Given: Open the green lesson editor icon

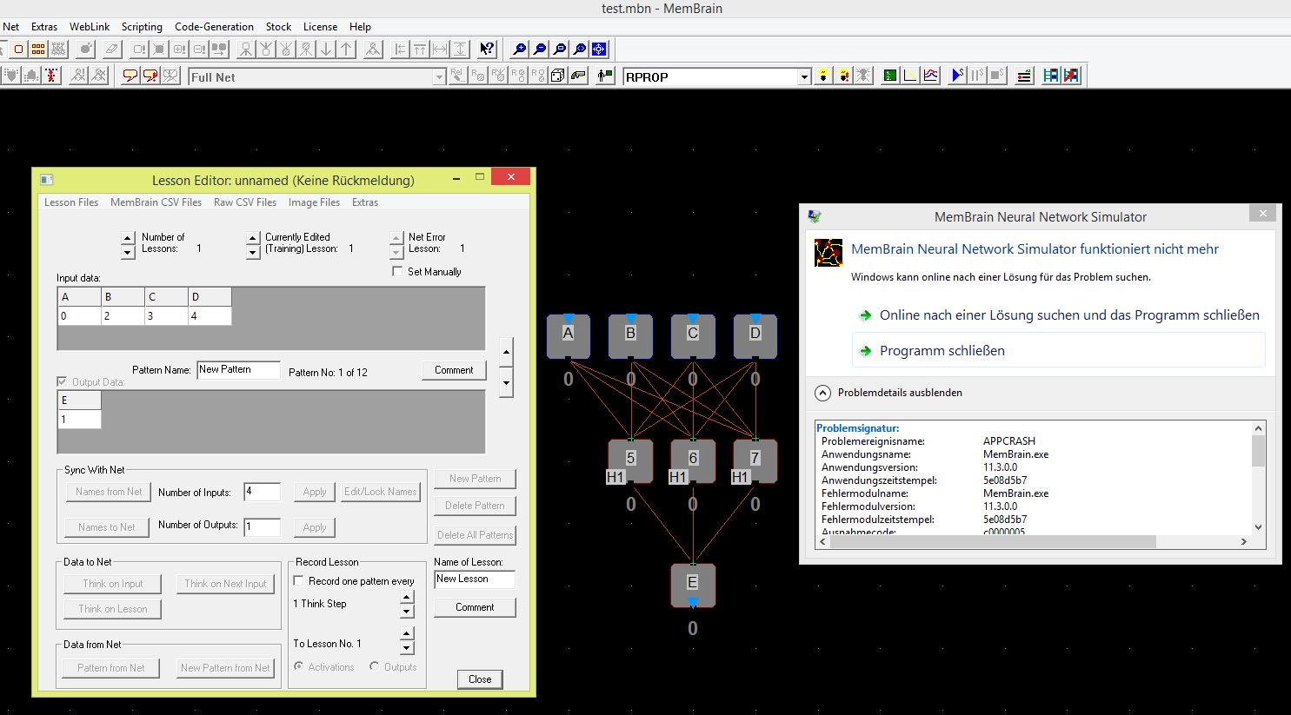Looking at the screenshot, I should 889,76.
